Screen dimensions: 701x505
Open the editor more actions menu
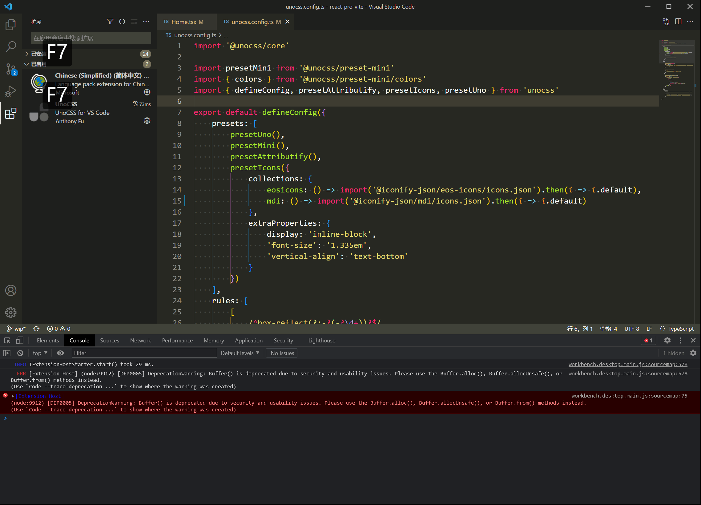(690, 22)
